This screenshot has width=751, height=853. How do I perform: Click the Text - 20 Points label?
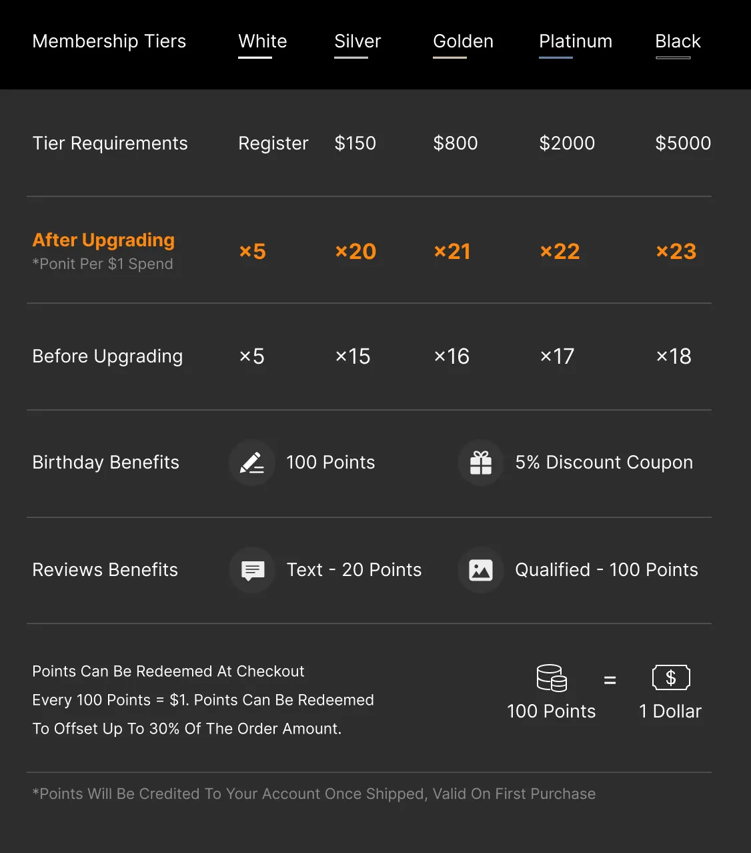pos(353,570)
